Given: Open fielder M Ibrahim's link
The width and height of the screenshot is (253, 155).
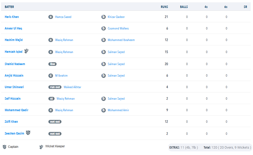Looking at the screenshot, I should 61,76.
